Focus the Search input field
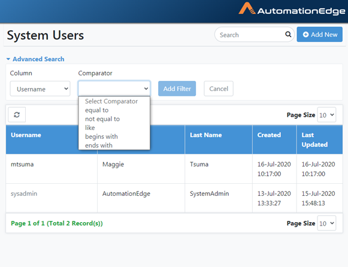The height and width of the screenshot is (267, 348). (x=251, y=35)
